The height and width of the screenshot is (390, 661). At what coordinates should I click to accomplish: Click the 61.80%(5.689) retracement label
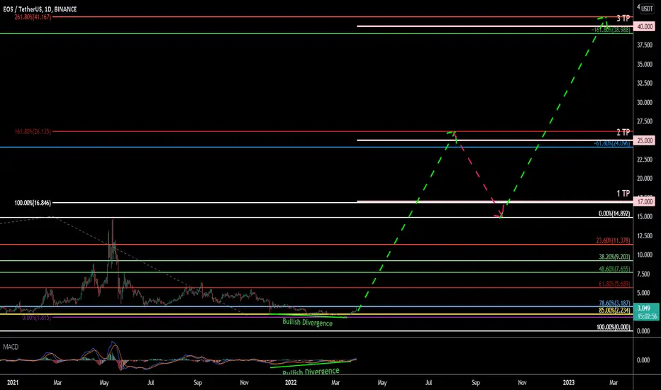[x=614, y=284]
